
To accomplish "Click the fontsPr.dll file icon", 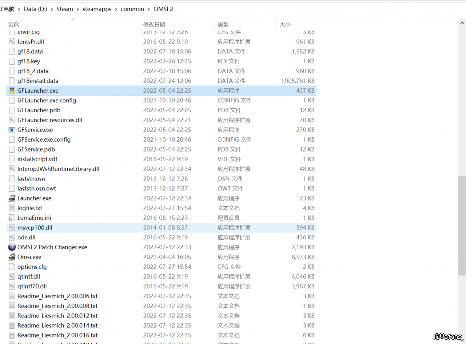I will 12,42.
